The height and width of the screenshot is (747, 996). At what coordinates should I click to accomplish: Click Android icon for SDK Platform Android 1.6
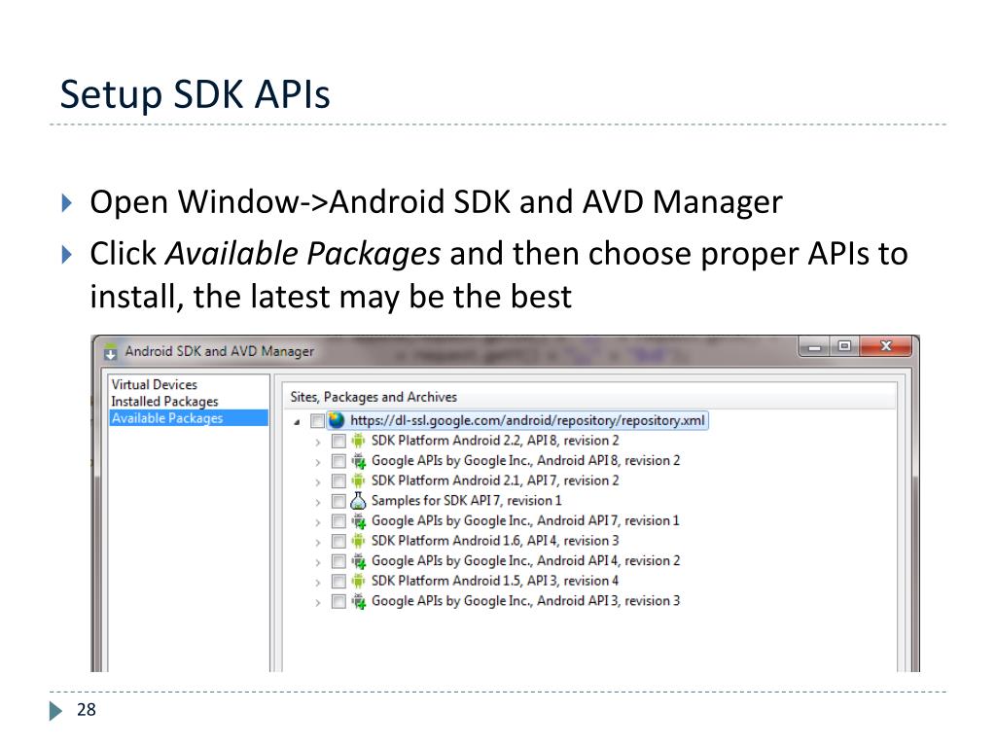(x=358, y=541)
